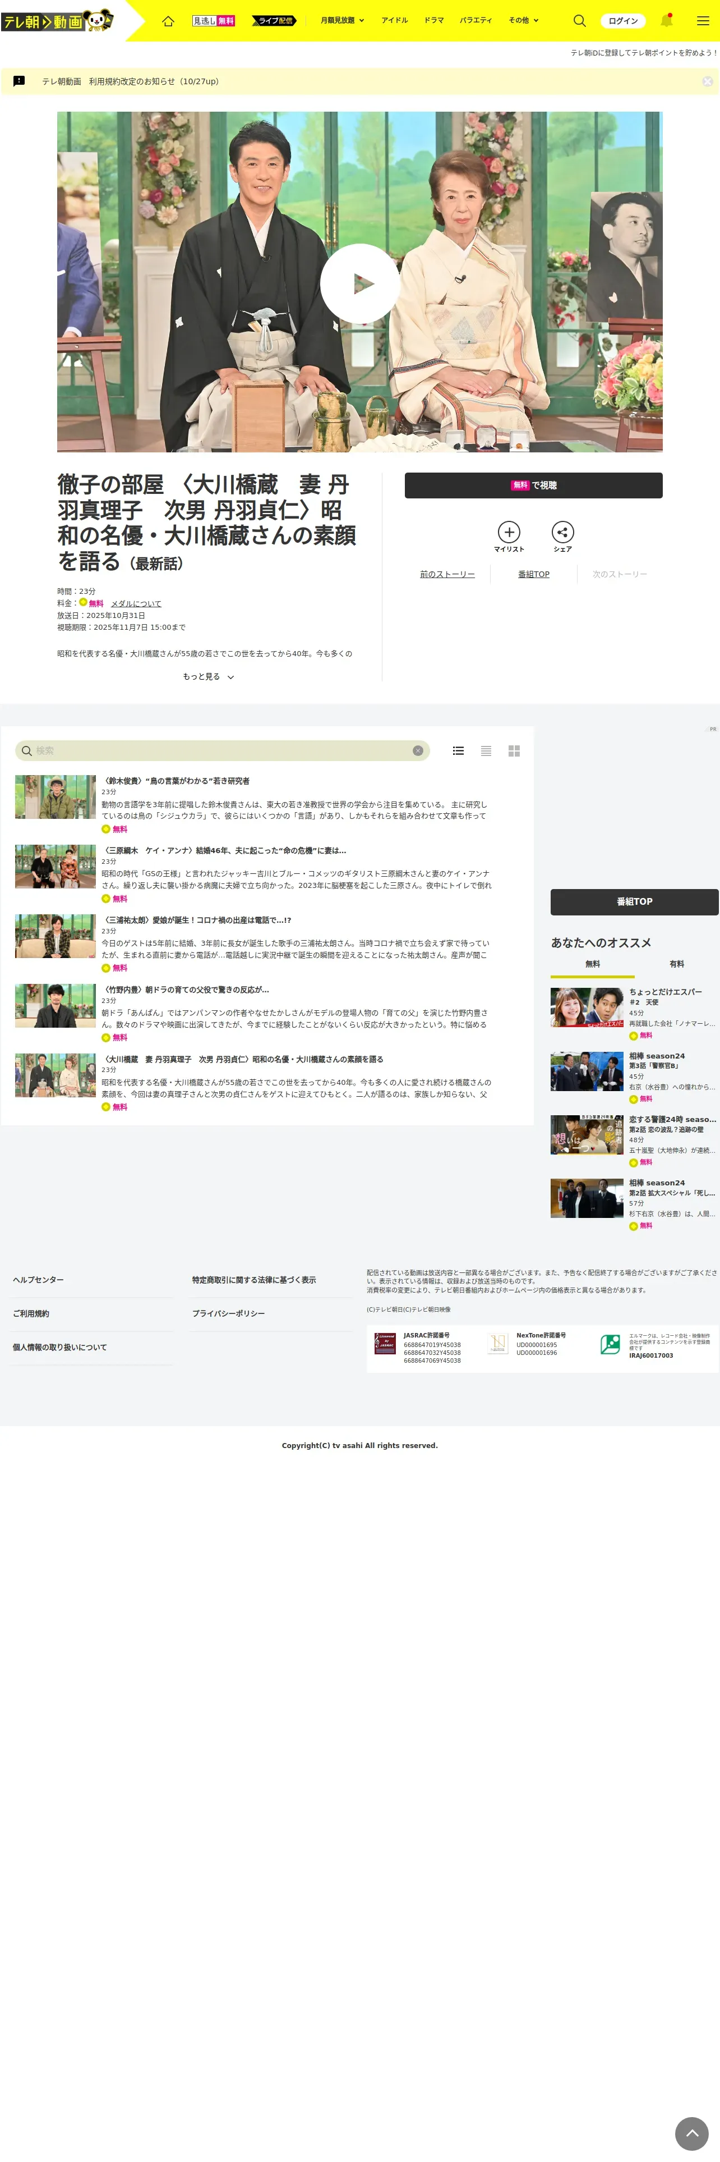
Task: Open the 見逃し無料 catch-up badge
Action: coord(214,21)
